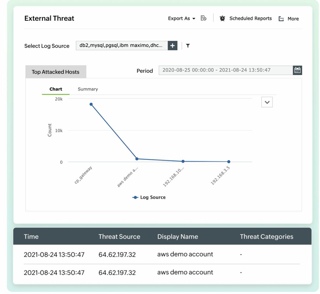The image size is (320, 294).
Task: Click the 20k y-axis label
Action: point(59,99)
